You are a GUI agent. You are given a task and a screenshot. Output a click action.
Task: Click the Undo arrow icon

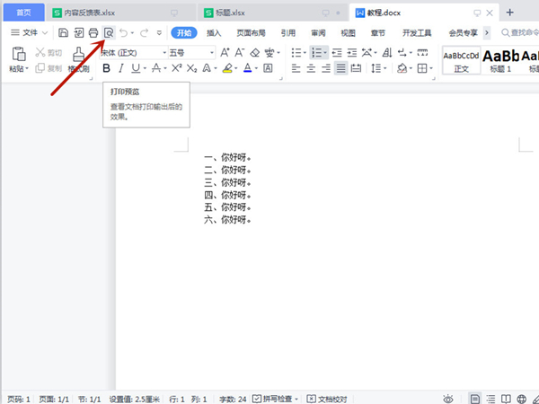point(124,32)
